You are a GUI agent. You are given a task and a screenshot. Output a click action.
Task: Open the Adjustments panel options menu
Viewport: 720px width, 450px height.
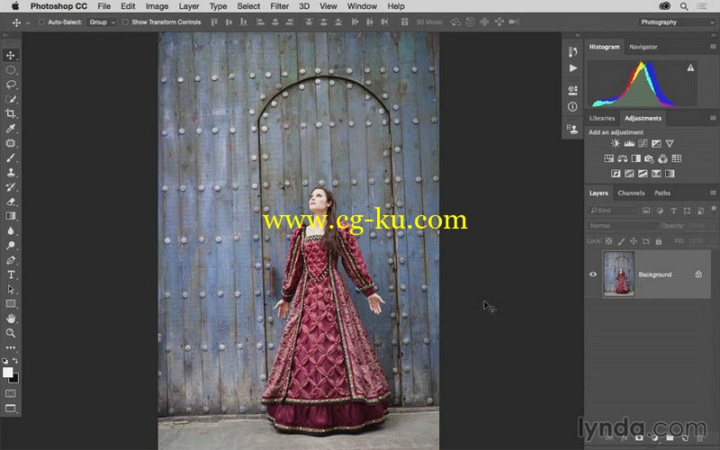713,118
